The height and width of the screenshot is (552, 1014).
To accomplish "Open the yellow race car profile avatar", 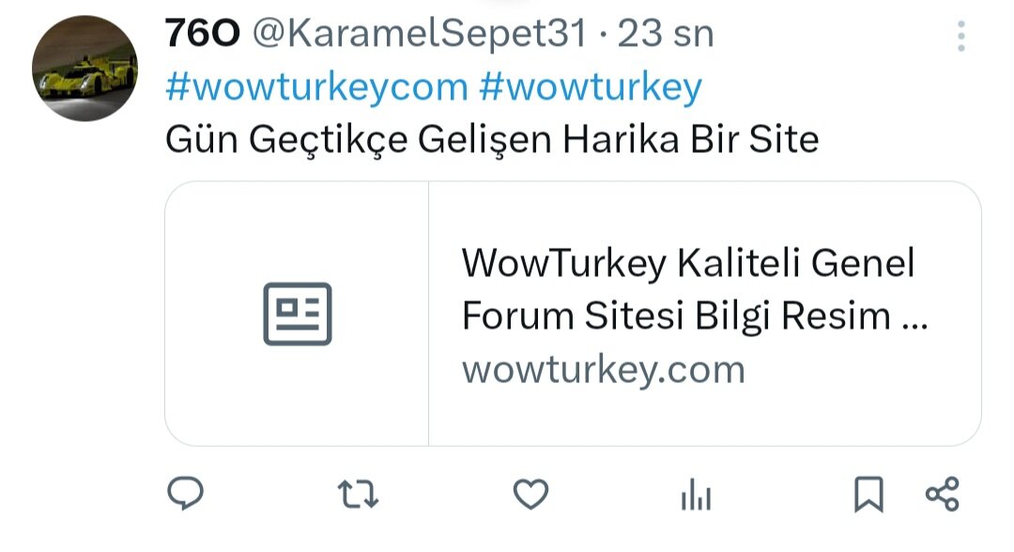I will coord(85,69).
